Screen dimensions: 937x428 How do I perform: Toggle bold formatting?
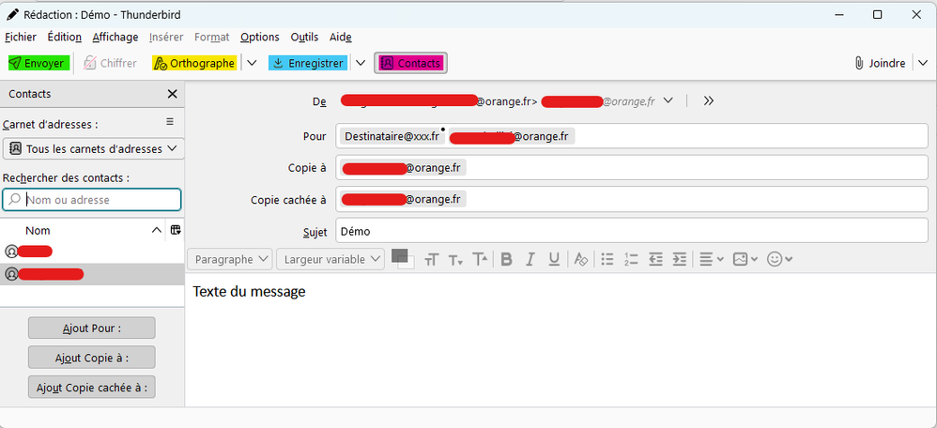tap(507, 259)
